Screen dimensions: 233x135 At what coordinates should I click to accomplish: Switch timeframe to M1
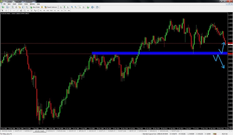pyautogui.click(x=41, y=10)
